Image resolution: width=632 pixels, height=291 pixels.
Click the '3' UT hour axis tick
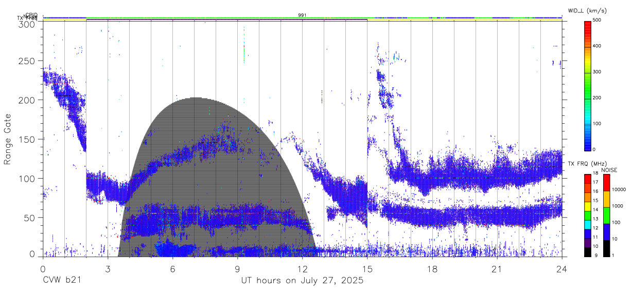(x=108, y=269)
